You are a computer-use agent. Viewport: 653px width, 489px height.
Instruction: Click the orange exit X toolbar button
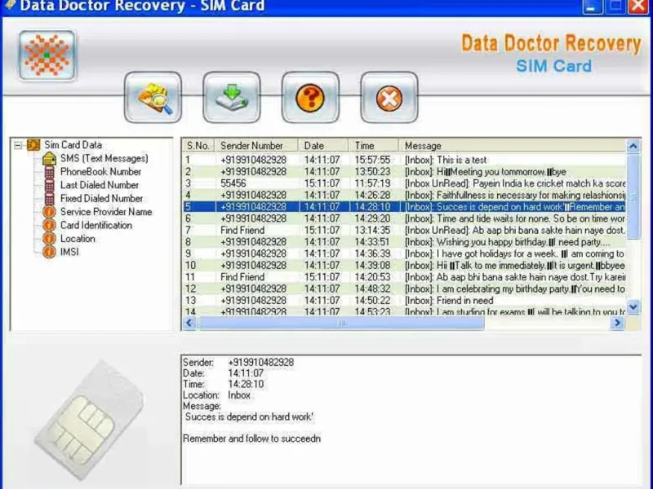[x=389, y=98]
